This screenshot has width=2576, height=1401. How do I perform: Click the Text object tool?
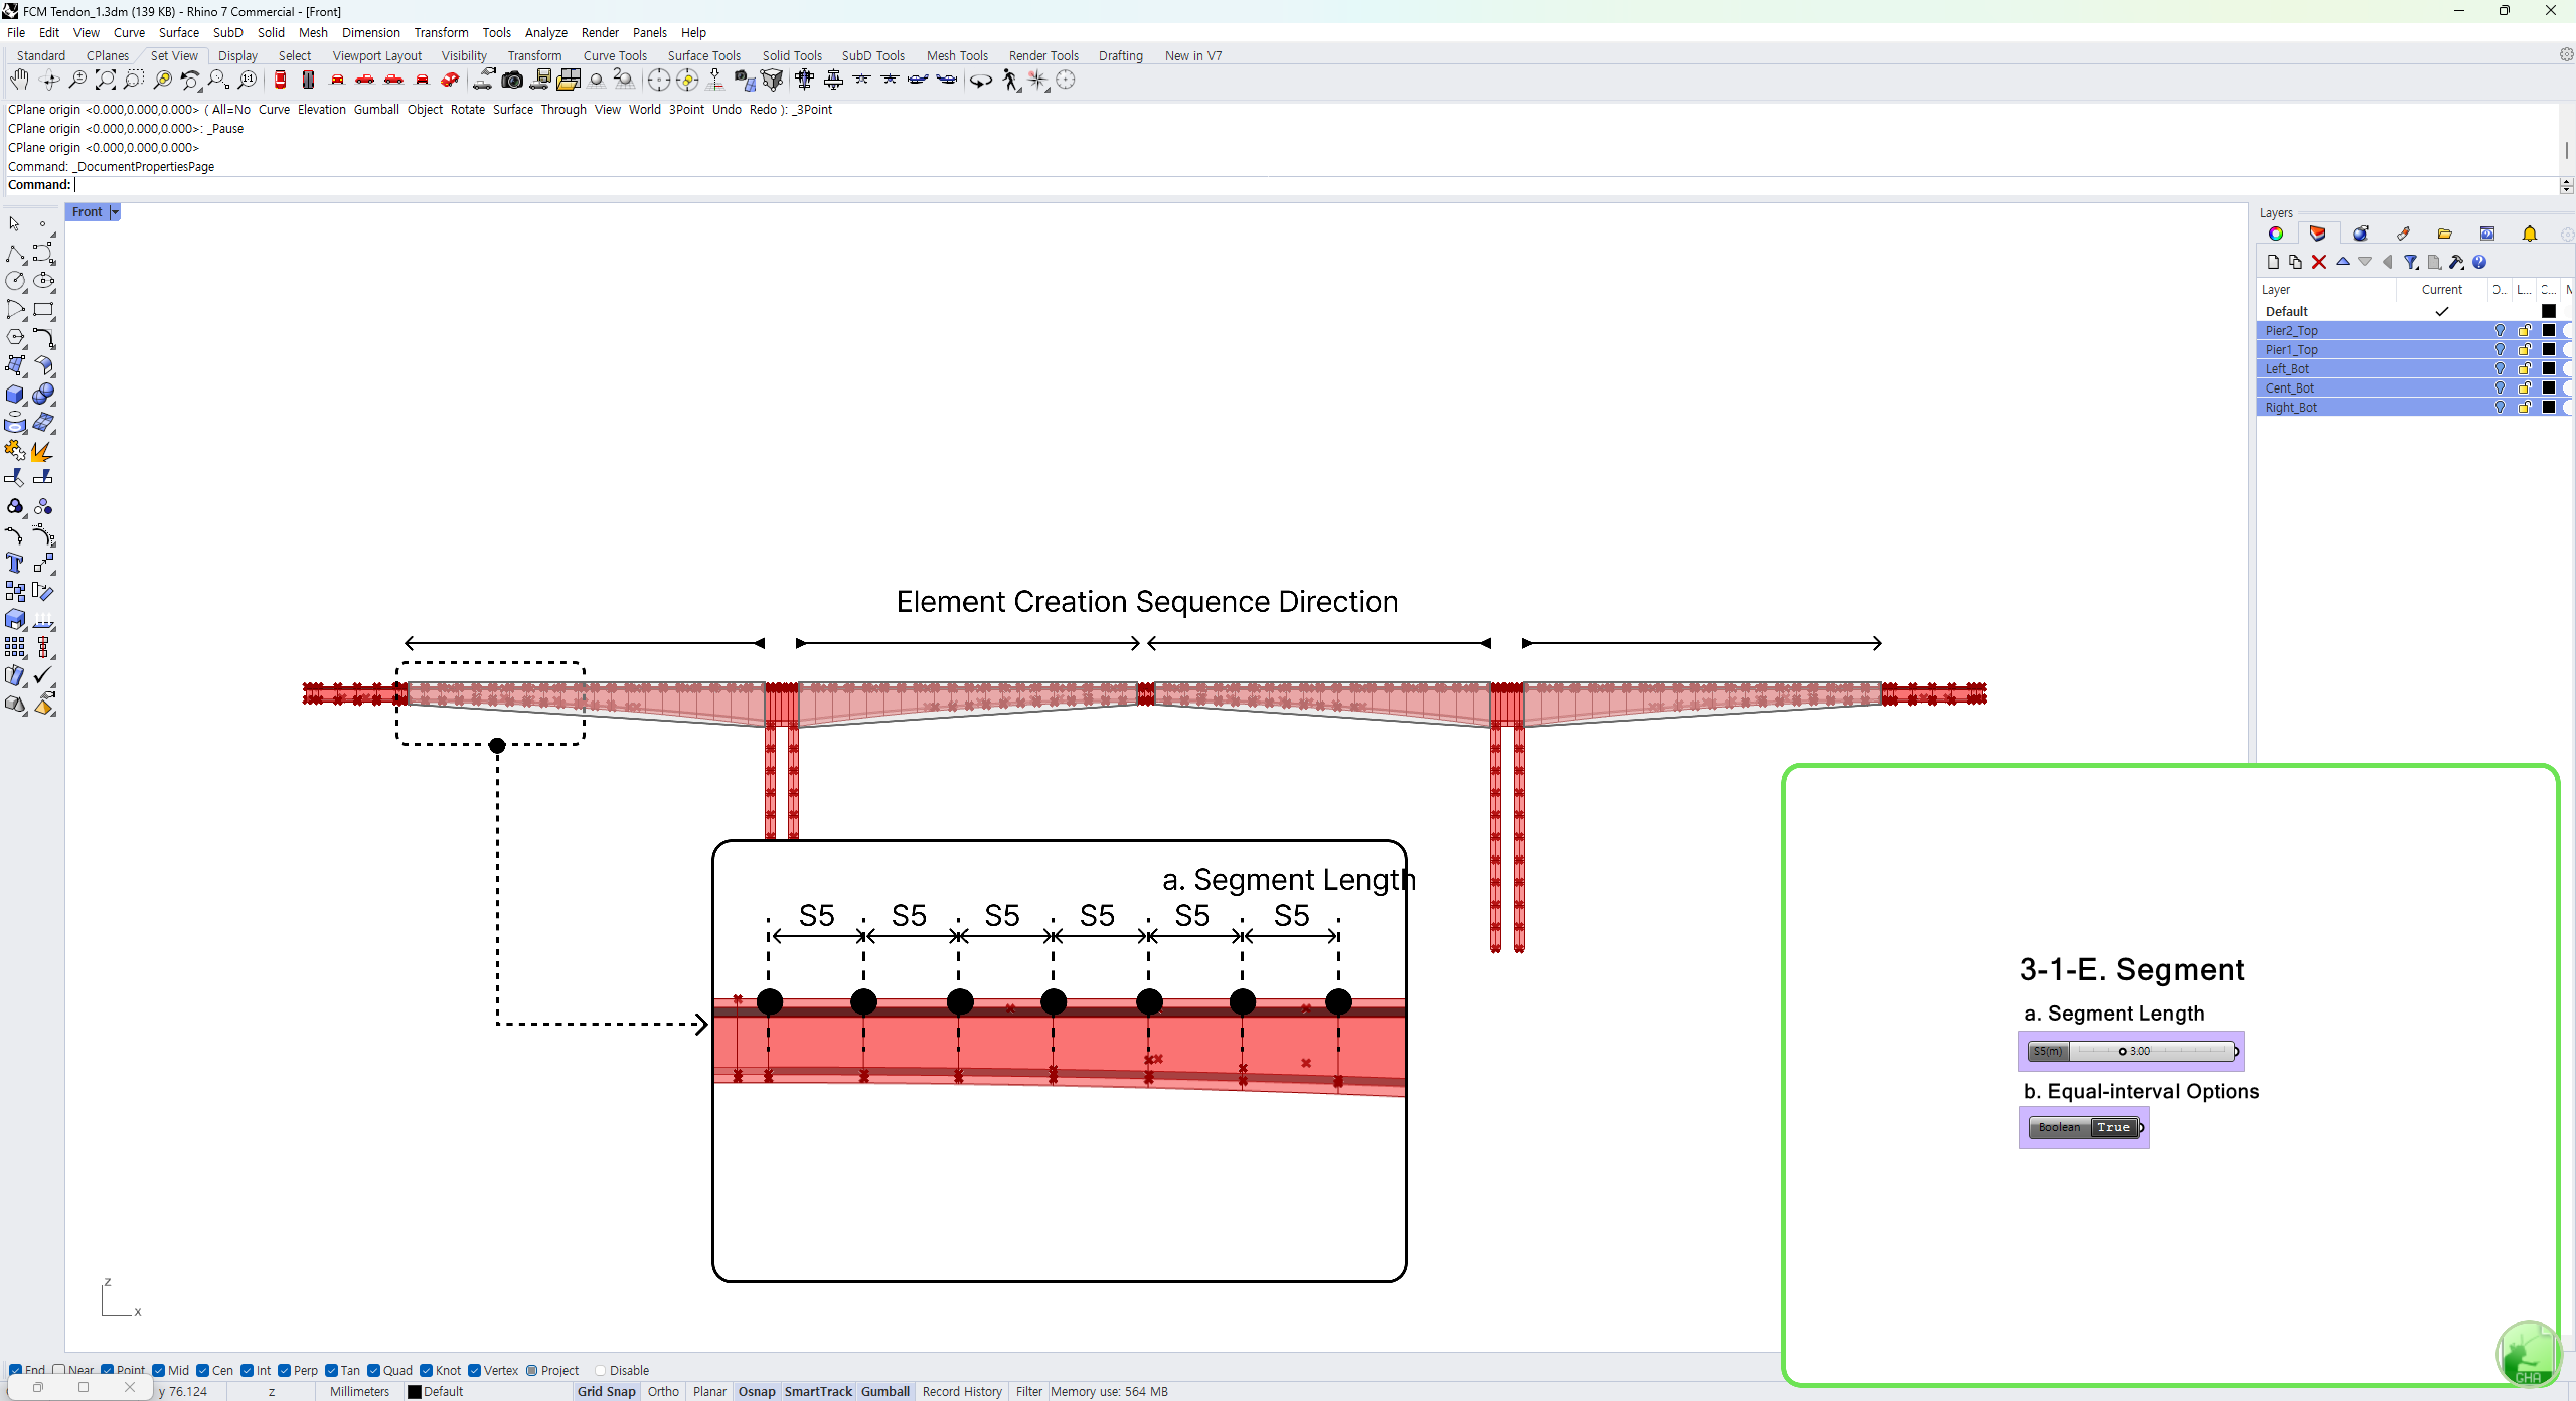[15, 563]
